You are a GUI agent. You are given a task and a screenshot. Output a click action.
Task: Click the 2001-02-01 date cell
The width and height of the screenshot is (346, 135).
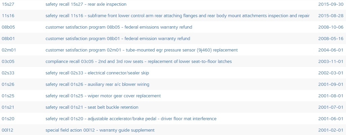(330, 130)
